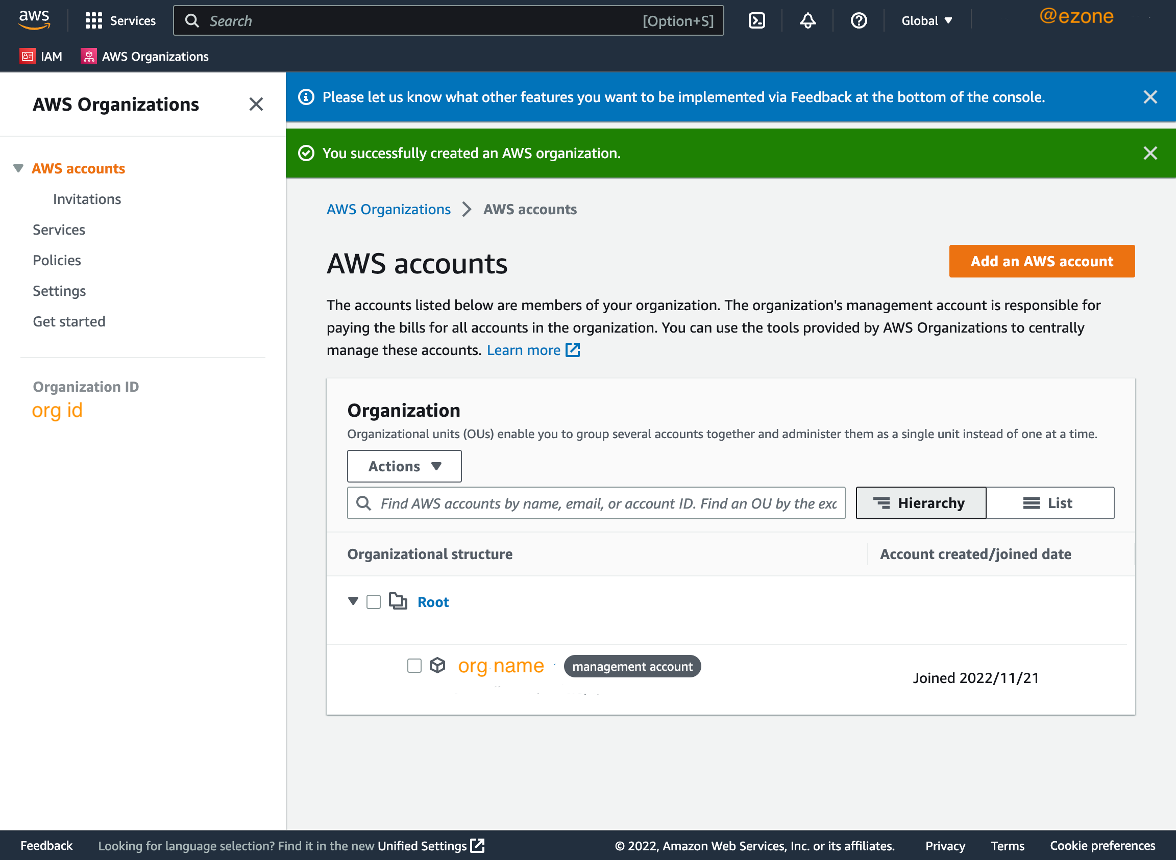The width and height of the screenshot is (1176, 860).
Task: Click the AWS accounts breadcrumb text
Action: (530, 209)
